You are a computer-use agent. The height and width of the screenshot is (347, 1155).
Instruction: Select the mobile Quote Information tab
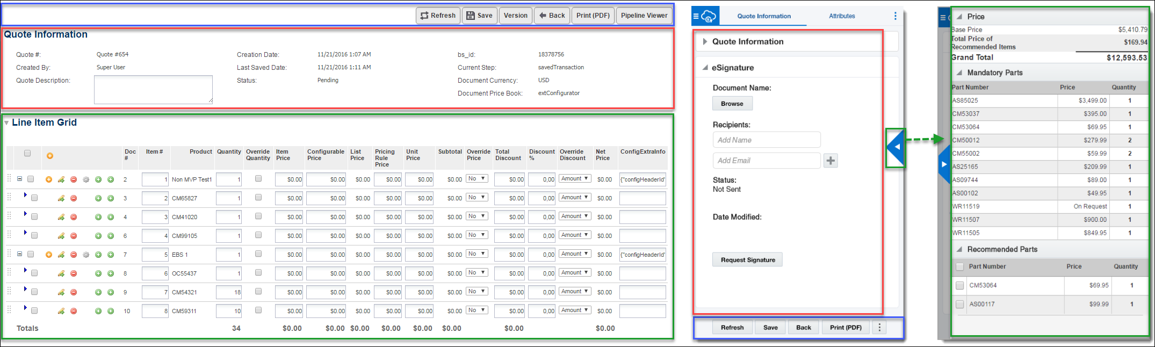763,16
